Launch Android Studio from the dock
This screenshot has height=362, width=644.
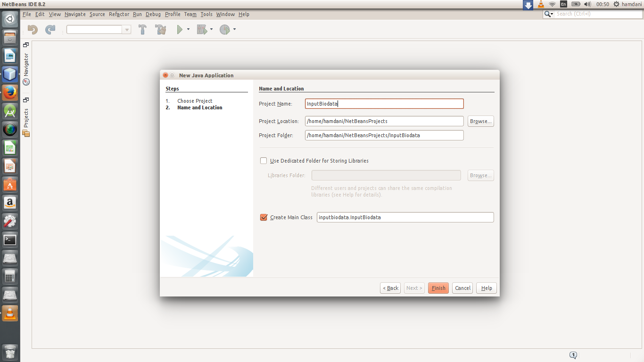coord(10,111)
